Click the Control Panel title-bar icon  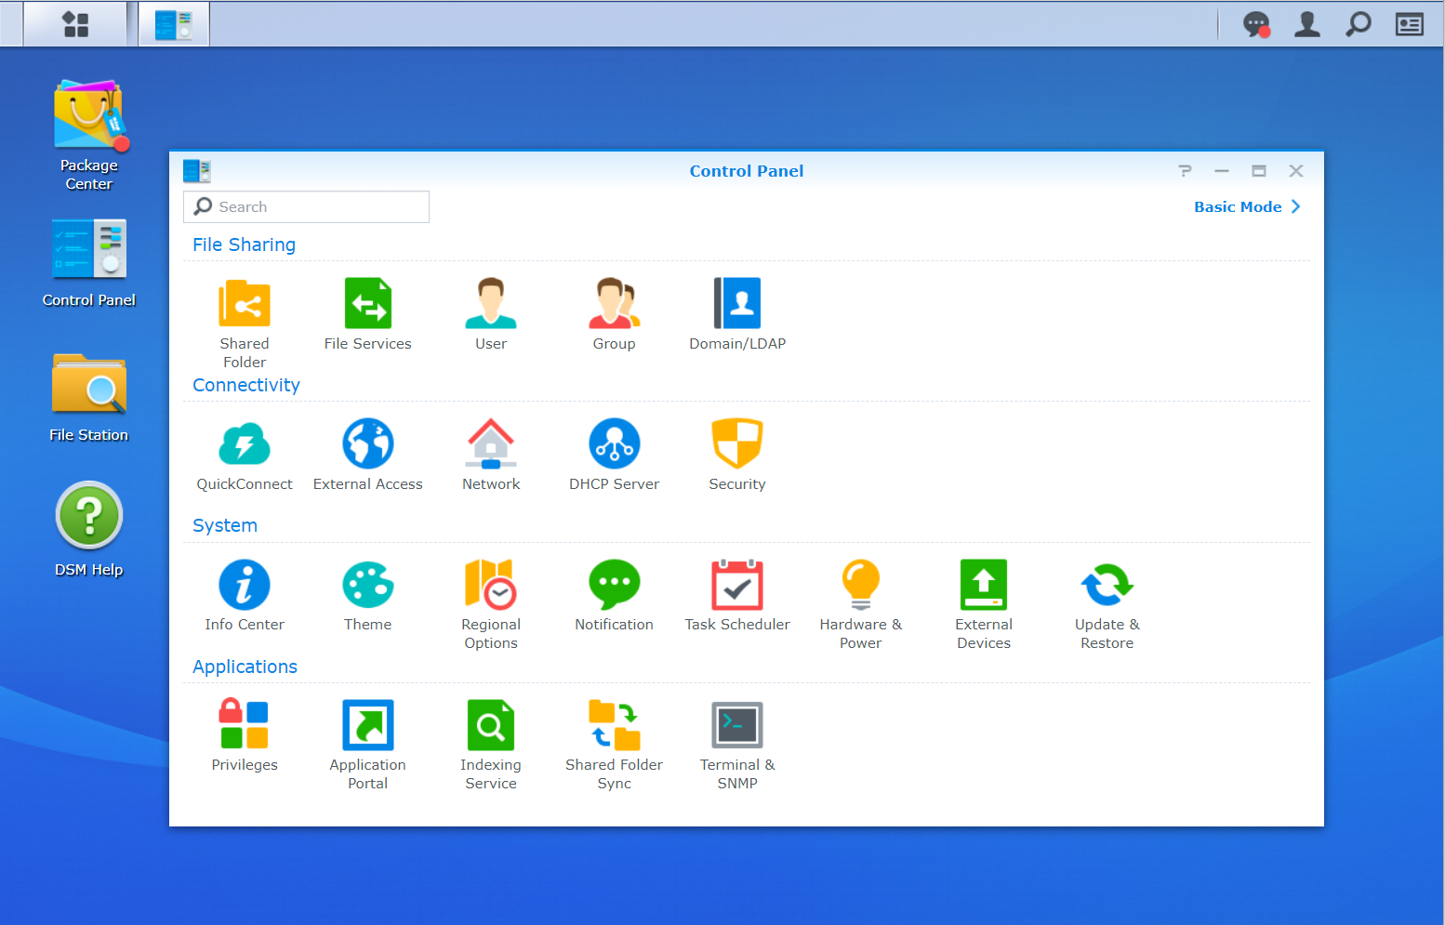pos(197,171)
